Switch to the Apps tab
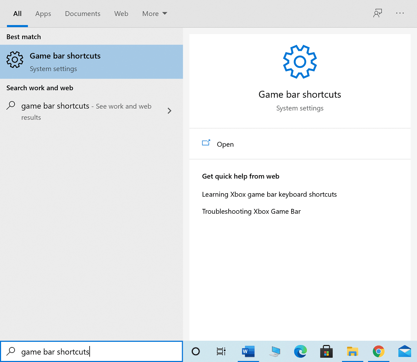This screenshot has width=417, height=362. pos(43,14)
